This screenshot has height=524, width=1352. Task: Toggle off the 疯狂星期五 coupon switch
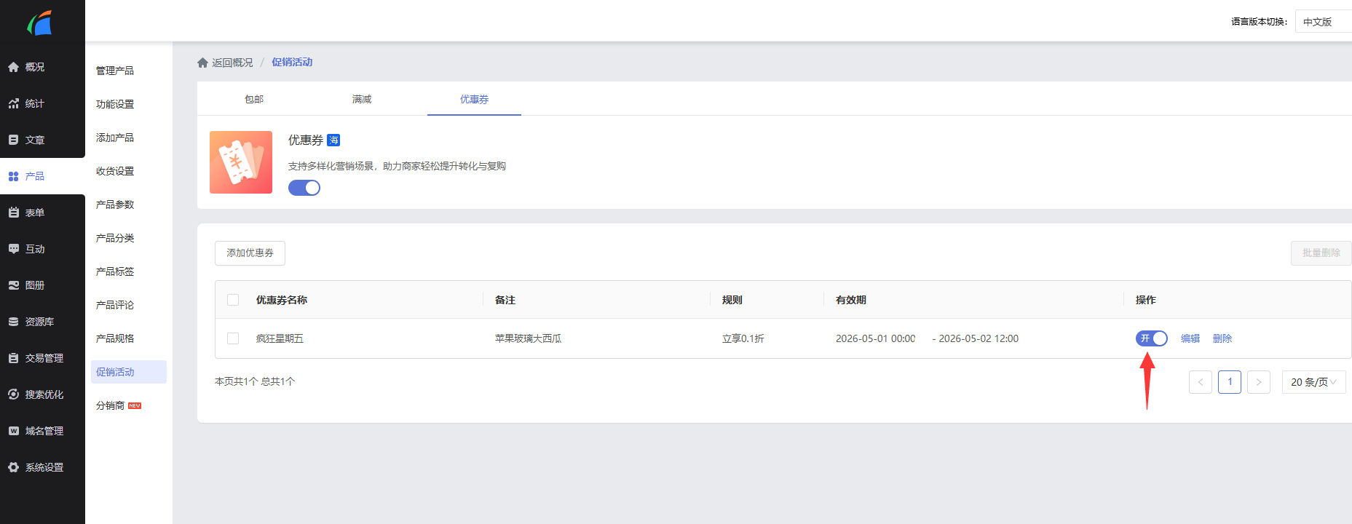[x=1151, y=338]
